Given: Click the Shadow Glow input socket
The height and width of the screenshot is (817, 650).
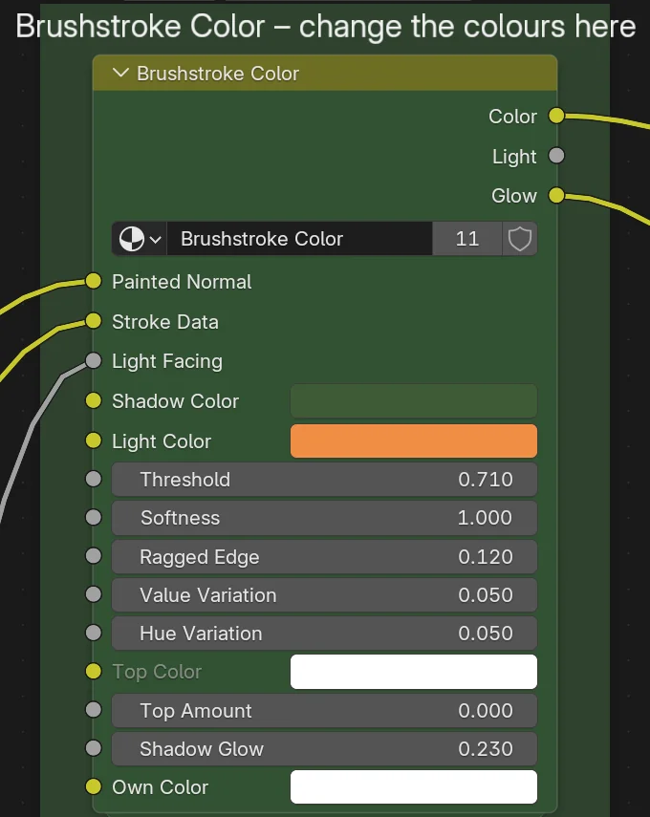Looking at the screenshot, I should 94,748.
